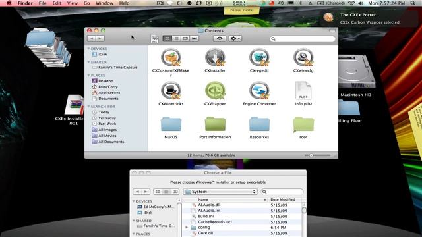Open the CXCustomEXEMaker app icon

(171, 57)
